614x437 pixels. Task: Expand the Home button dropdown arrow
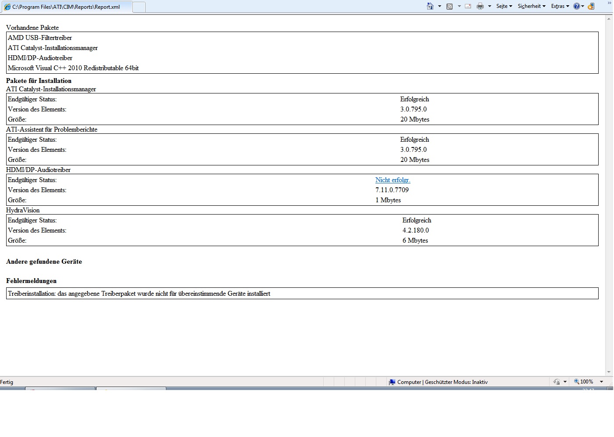439,6
